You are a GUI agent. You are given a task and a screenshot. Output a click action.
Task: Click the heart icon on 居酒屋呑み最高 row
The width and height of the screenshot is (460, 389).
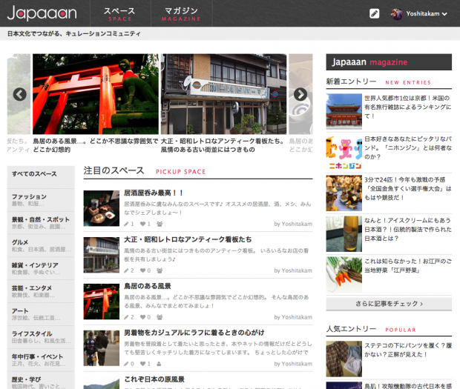(143, 224)
